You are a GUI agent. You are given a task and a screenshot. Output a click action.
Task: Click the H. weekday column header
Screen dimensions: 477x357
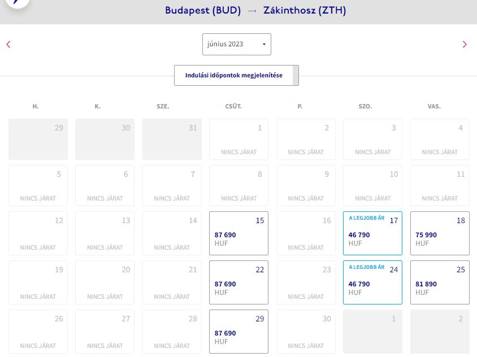tap(36, 106)
